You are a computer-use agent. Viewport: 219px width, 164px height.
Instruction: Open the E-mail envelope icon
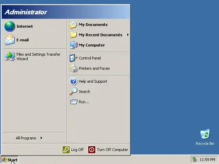click(x=10, y=40)
